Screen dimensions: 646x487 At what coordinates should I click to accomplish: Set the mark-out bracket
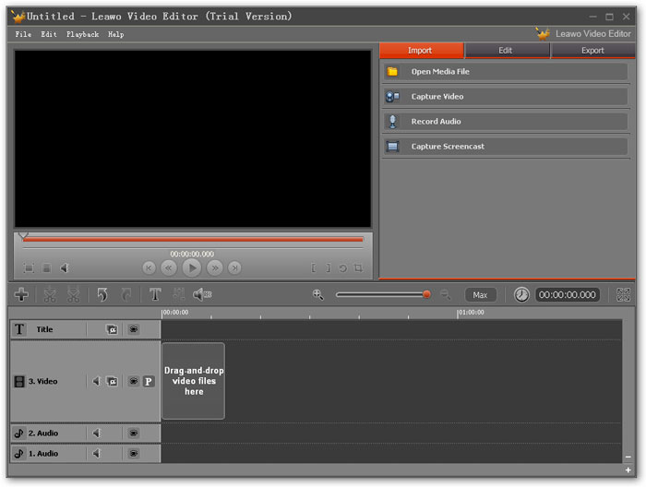[x=328, y=268]
